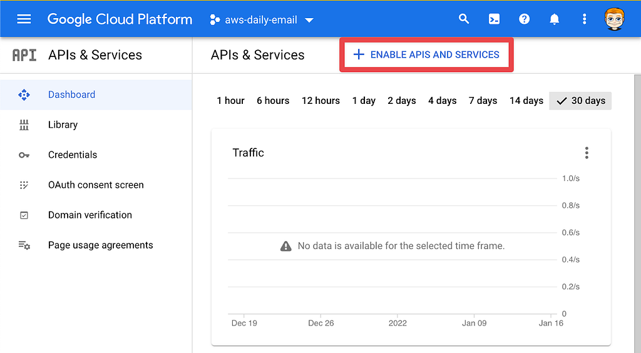The image size is (641, 353).
Task: Click the OAuth consent screen icon
Action: tap(24, 185)
